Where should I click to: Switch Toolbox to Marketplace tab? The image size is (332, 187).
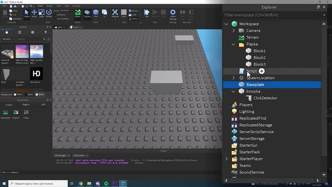click(7, 32)
